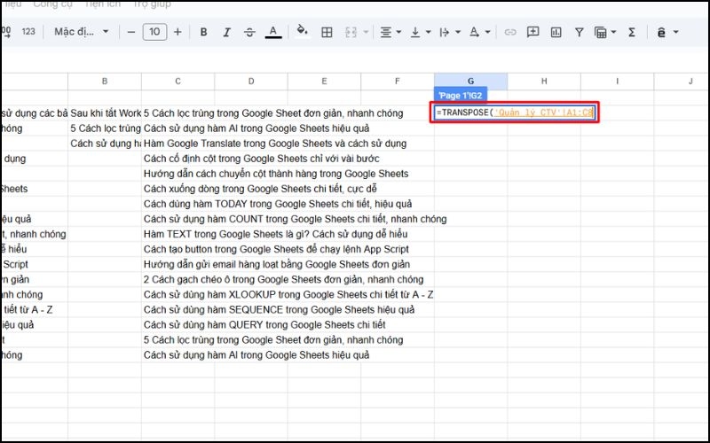
Task: Select 'Cách sử dùng hàm SEQUENCE' cell
Action: (x=279, y=309)
